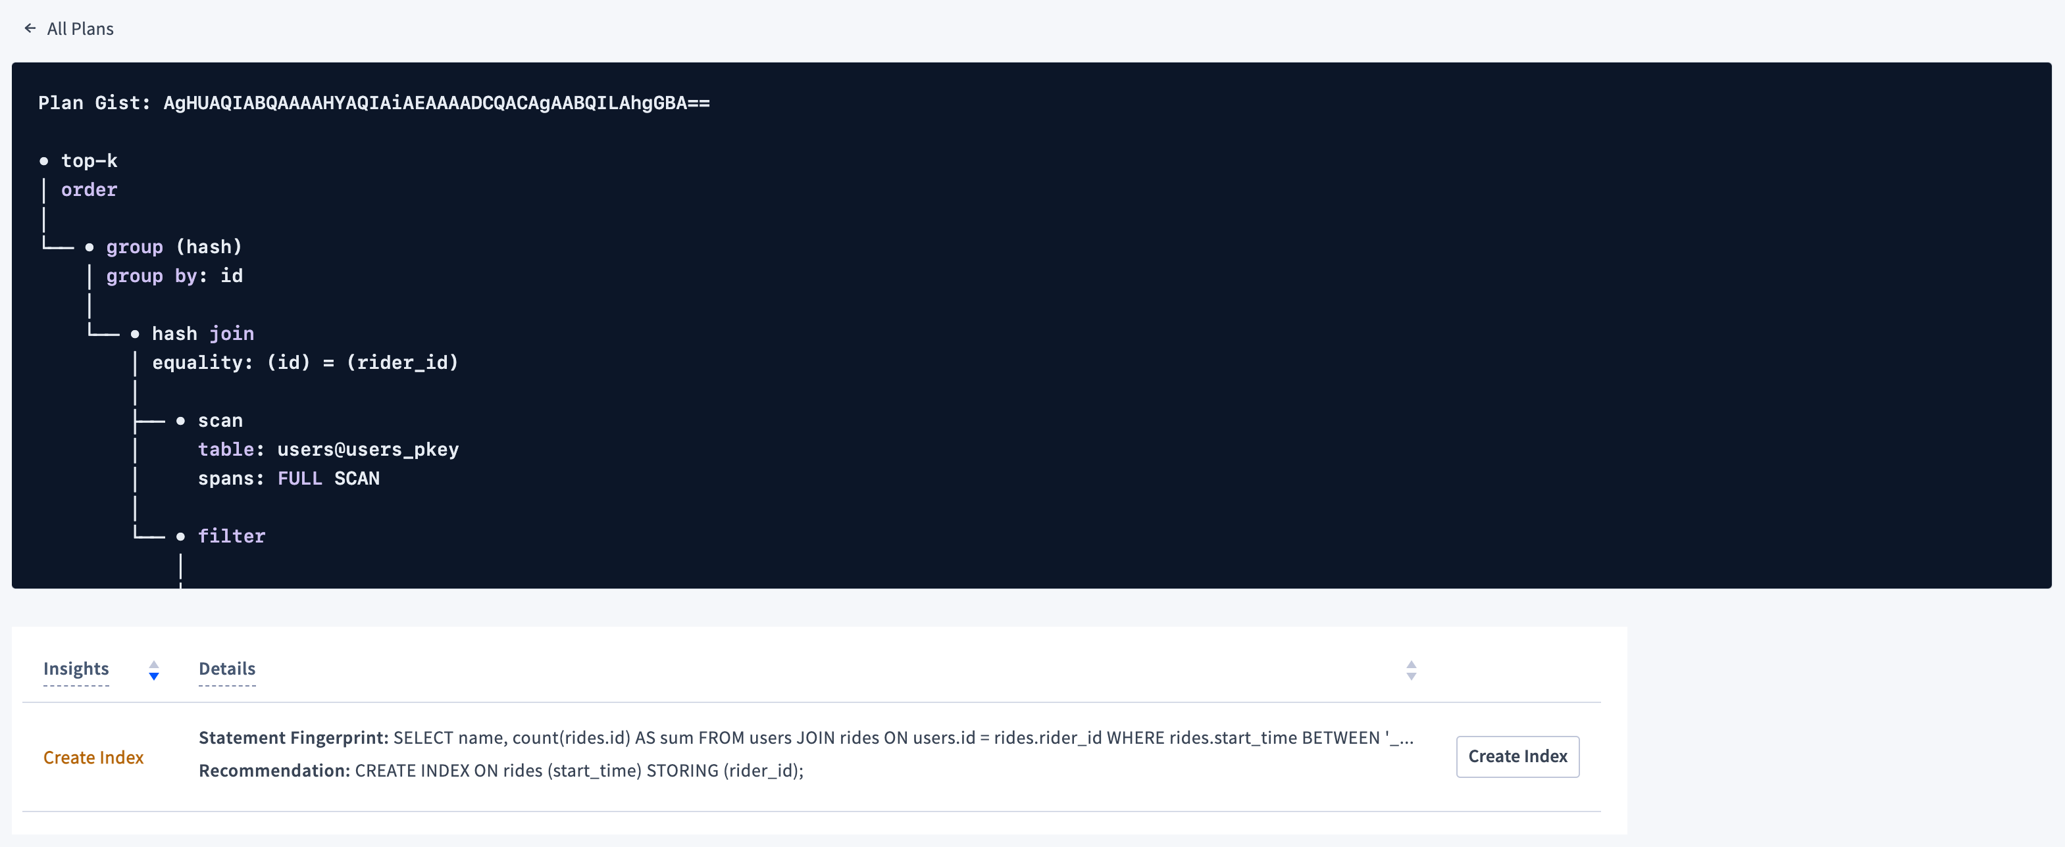Click the sort arrows right of Details column

pyautogui.click(x=1411, y=670)
